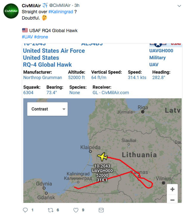
Task: Retweet this post using the retweet icon
Action: pyautogui.click(x=50, y=210)
